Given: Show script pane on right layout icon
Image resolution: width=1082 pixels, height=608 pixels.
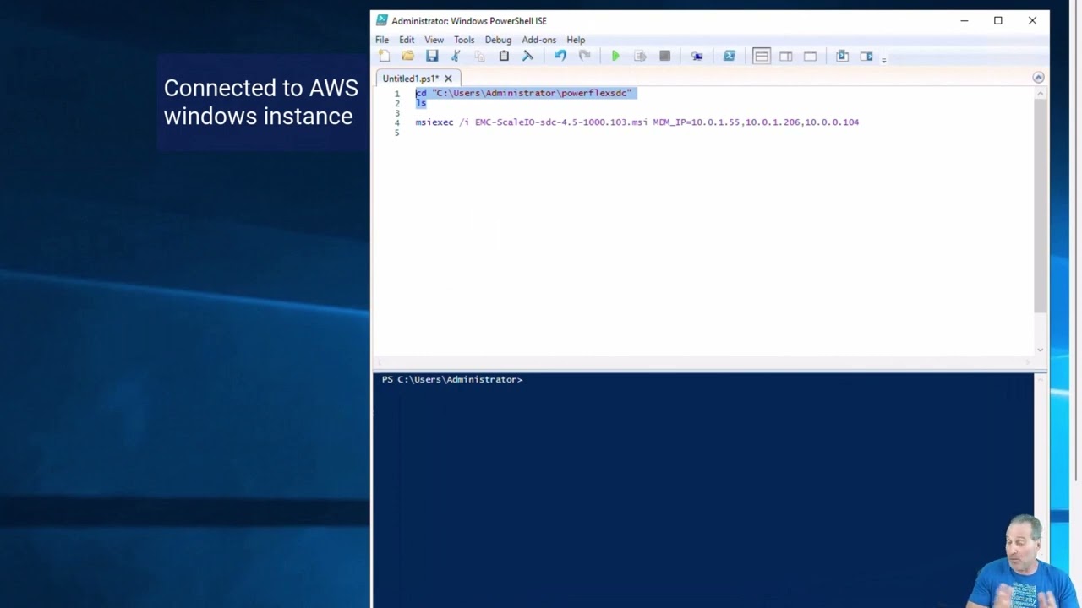Looking at the screenshot, I should tap(786, 56).
